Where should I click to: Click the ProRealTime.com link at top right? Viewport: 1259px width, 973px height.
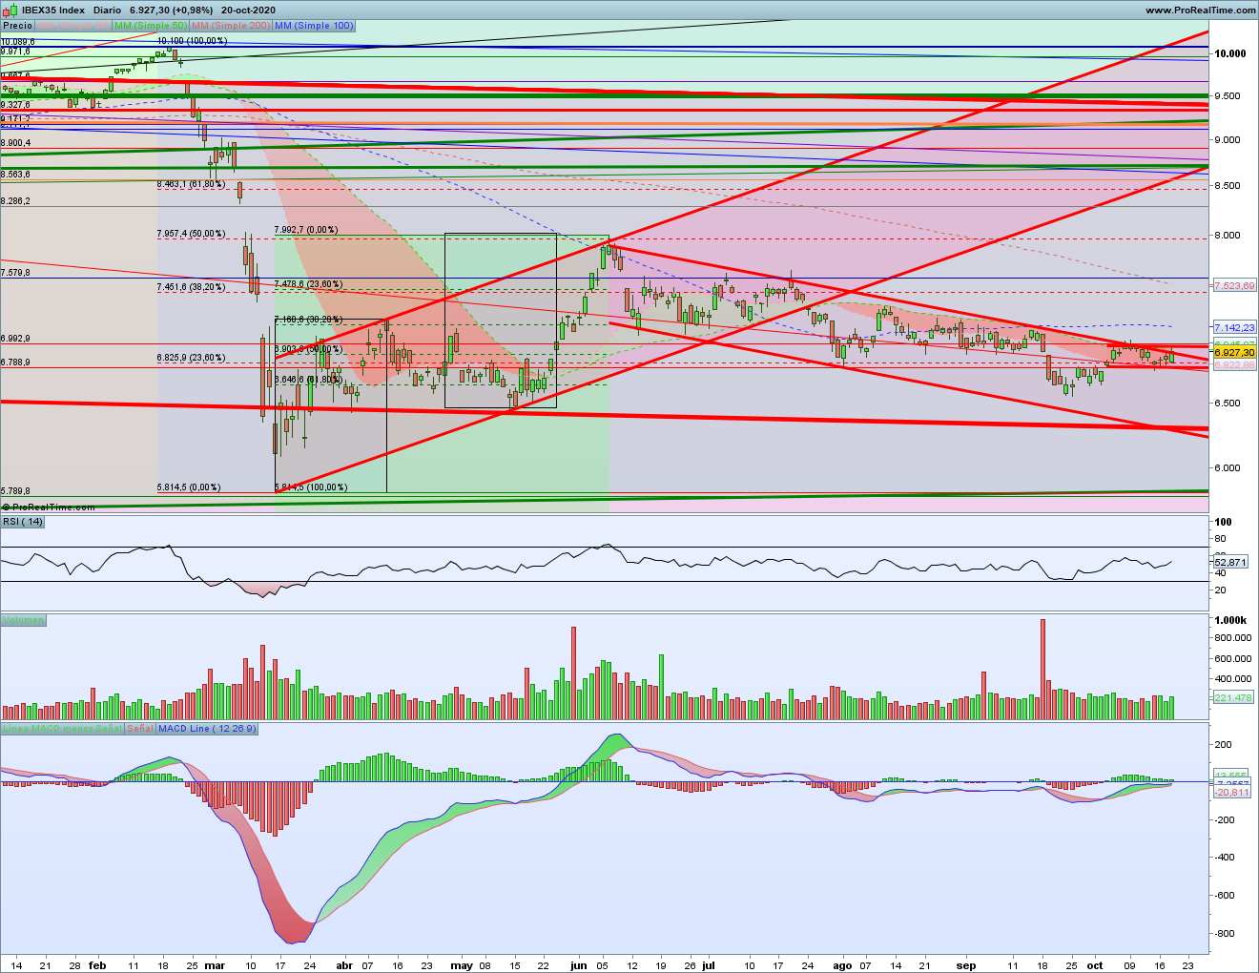(x=1200, y=10)
